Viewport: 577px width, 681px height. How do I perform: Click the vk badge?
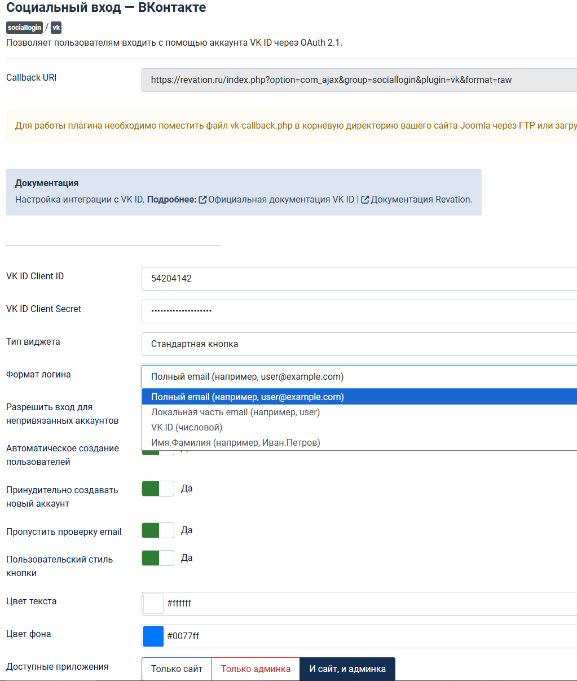(56, 28)
